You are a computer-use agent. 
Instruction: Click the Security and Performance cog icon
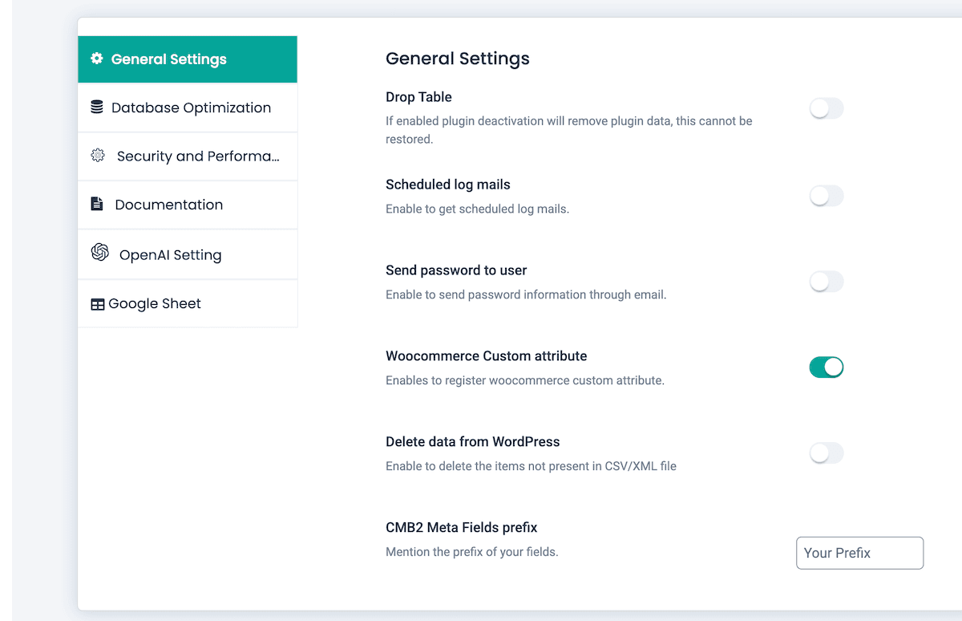click(98, 156)
